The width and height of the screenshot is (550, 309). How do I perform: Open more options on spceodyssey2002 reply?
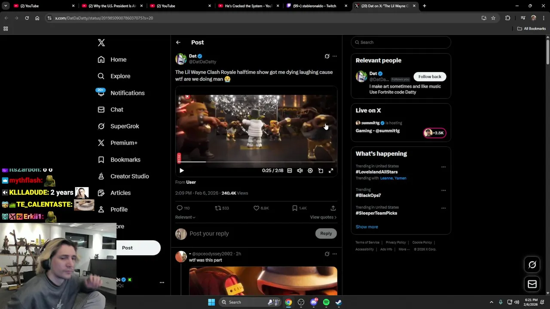[x=335, y=254]
